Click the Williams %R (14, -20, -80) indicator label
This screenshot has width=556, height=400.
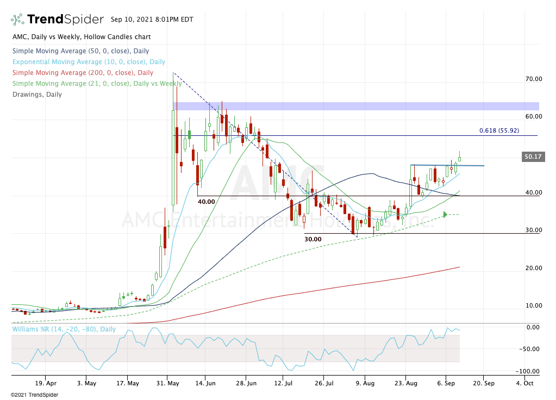pos(64,329)
